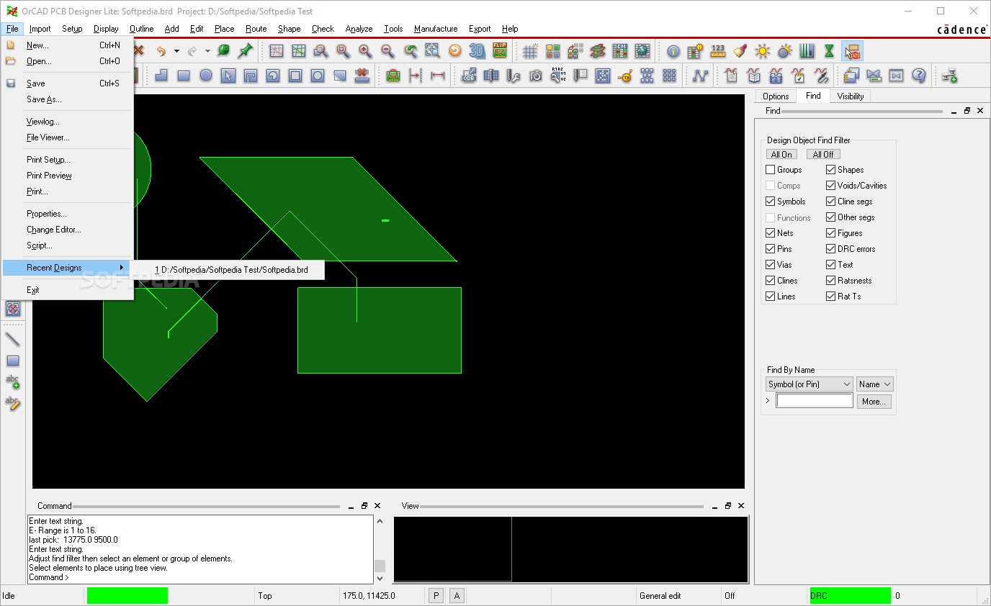Image resolution: width=991 pixels, height=606 pixels.
Task: Click the arrow shape-select tool
Action: point(228,76)
